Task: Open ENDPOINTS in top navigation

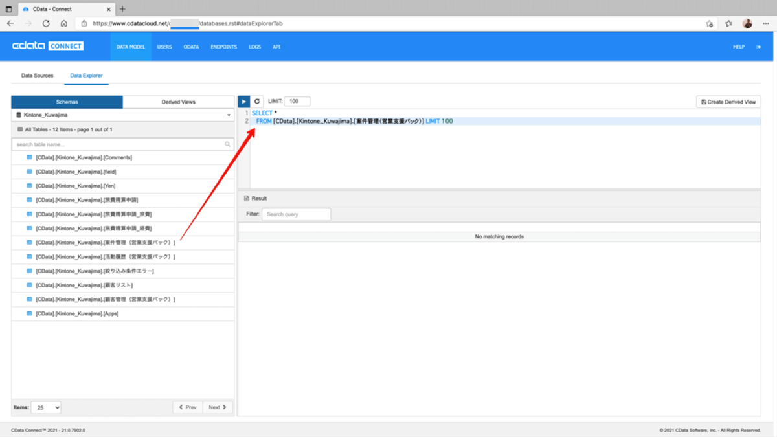Action: coord(223,47)
